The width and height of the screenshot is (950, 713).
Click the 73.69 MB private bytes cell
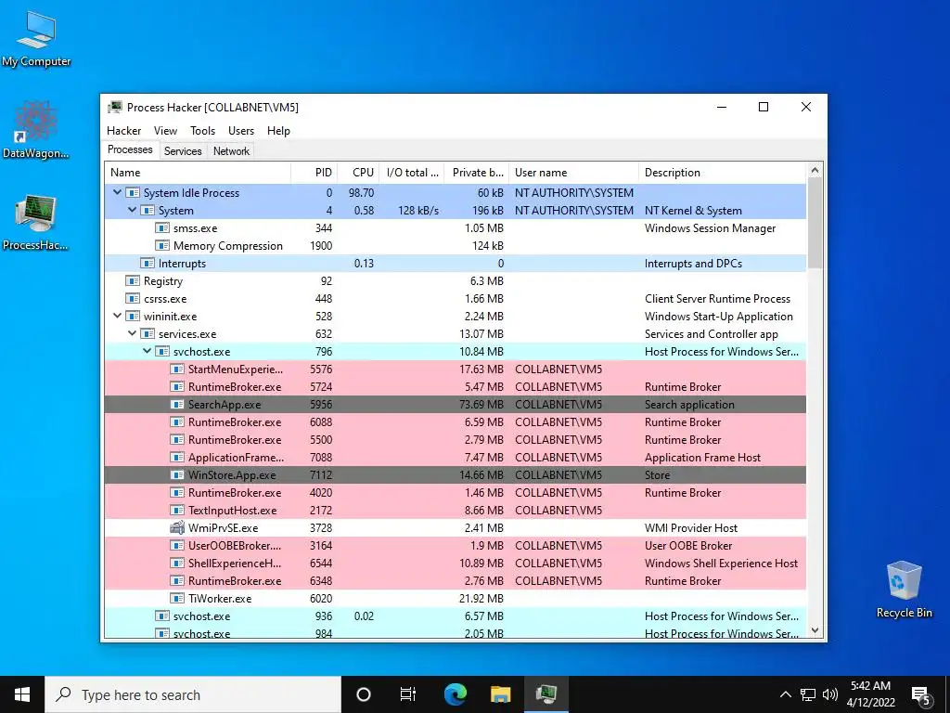click(481, 405)
